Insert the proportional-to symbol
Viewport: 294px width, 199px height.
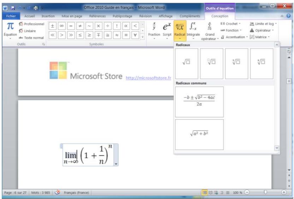[x=126, y=26]
